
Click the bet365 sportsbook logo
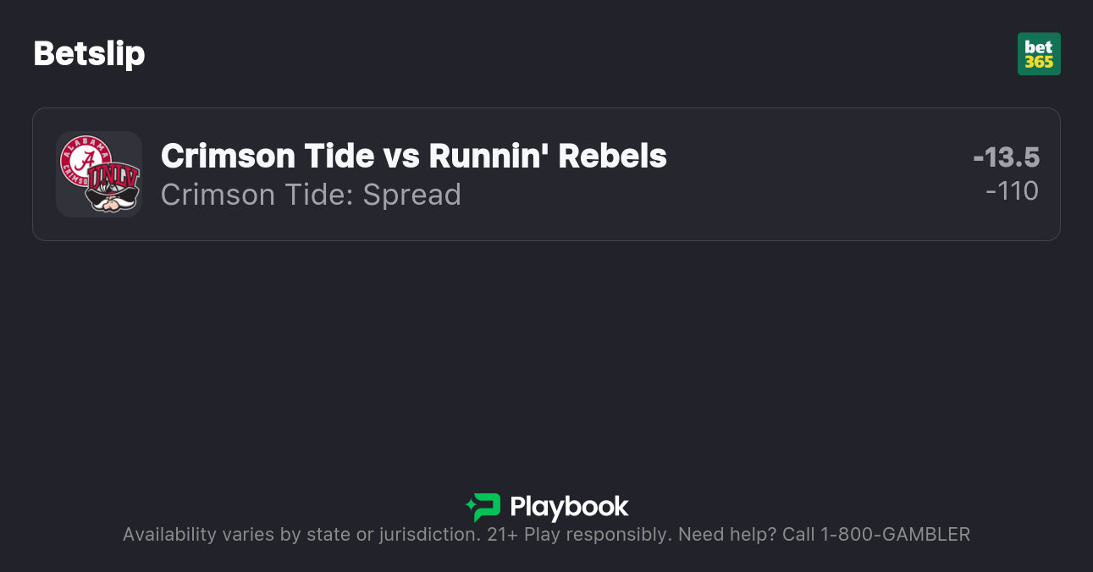[1039, 54]
